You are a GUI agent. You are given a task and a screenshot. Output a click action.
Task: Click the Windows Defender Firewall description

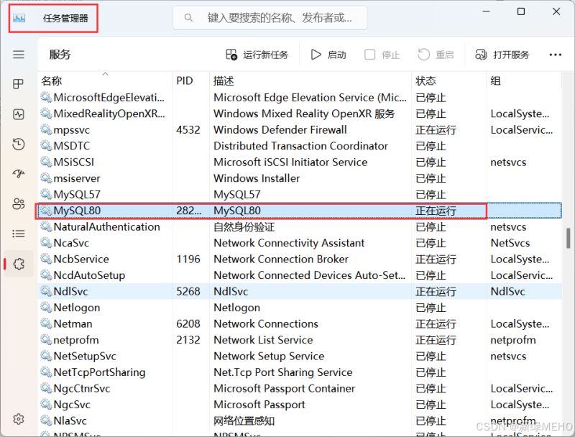tap(280, 130)
